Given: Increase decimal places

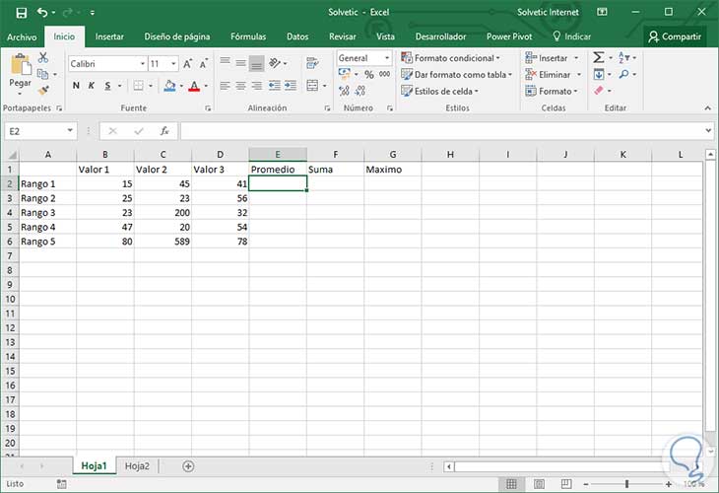Looking at the screenshot, I should click(344, 91).
